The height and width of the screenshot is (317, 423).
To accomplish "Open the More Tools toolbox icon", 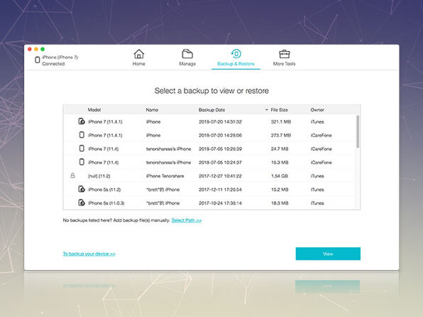I will [285, 54].
